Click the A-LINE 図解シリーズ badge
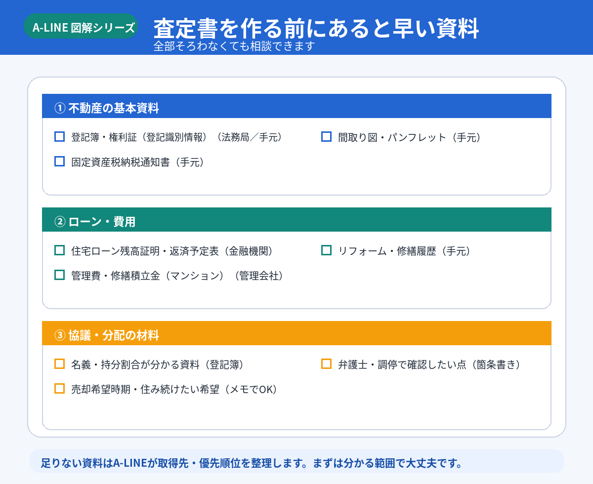This screenshot has height=484, width=593. 81,26
